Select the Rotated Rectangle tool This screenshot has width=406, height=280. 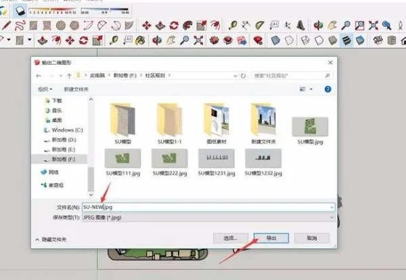[47, 25]
